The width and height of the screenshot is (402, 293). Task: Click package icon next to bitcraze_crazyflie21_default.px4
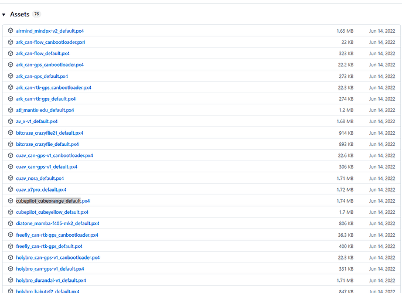tap(11, 133)
